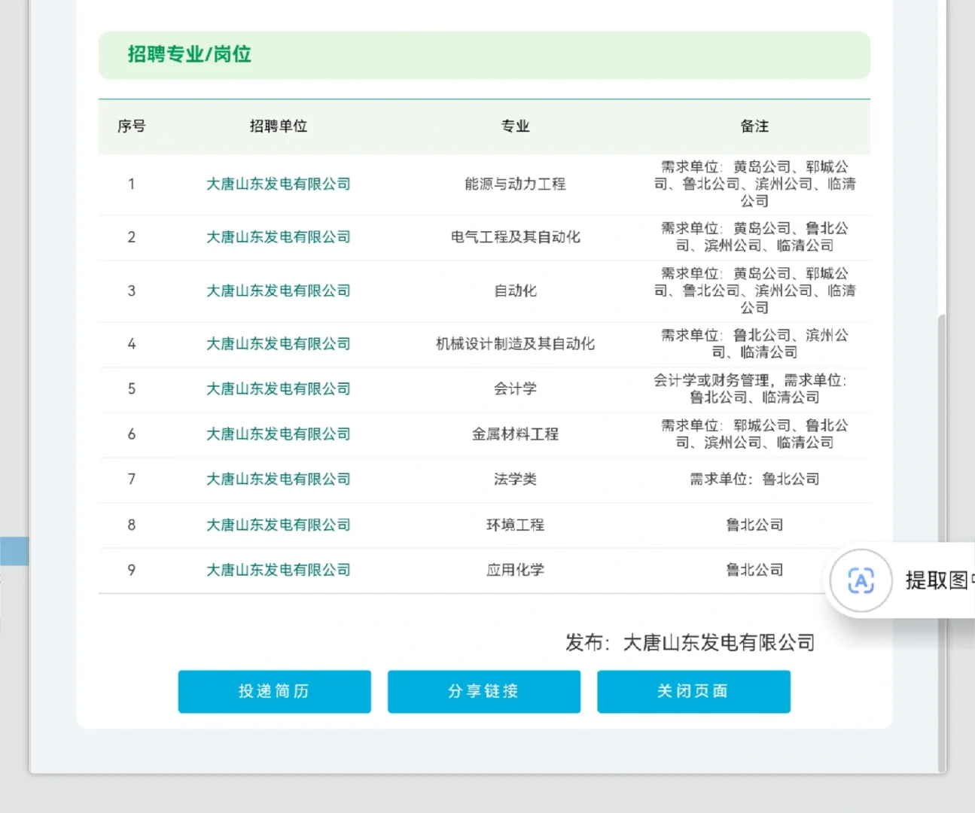Screen dimensions: 975x813
Task: Click the 分享链接 button
Action: click(483, 691)
